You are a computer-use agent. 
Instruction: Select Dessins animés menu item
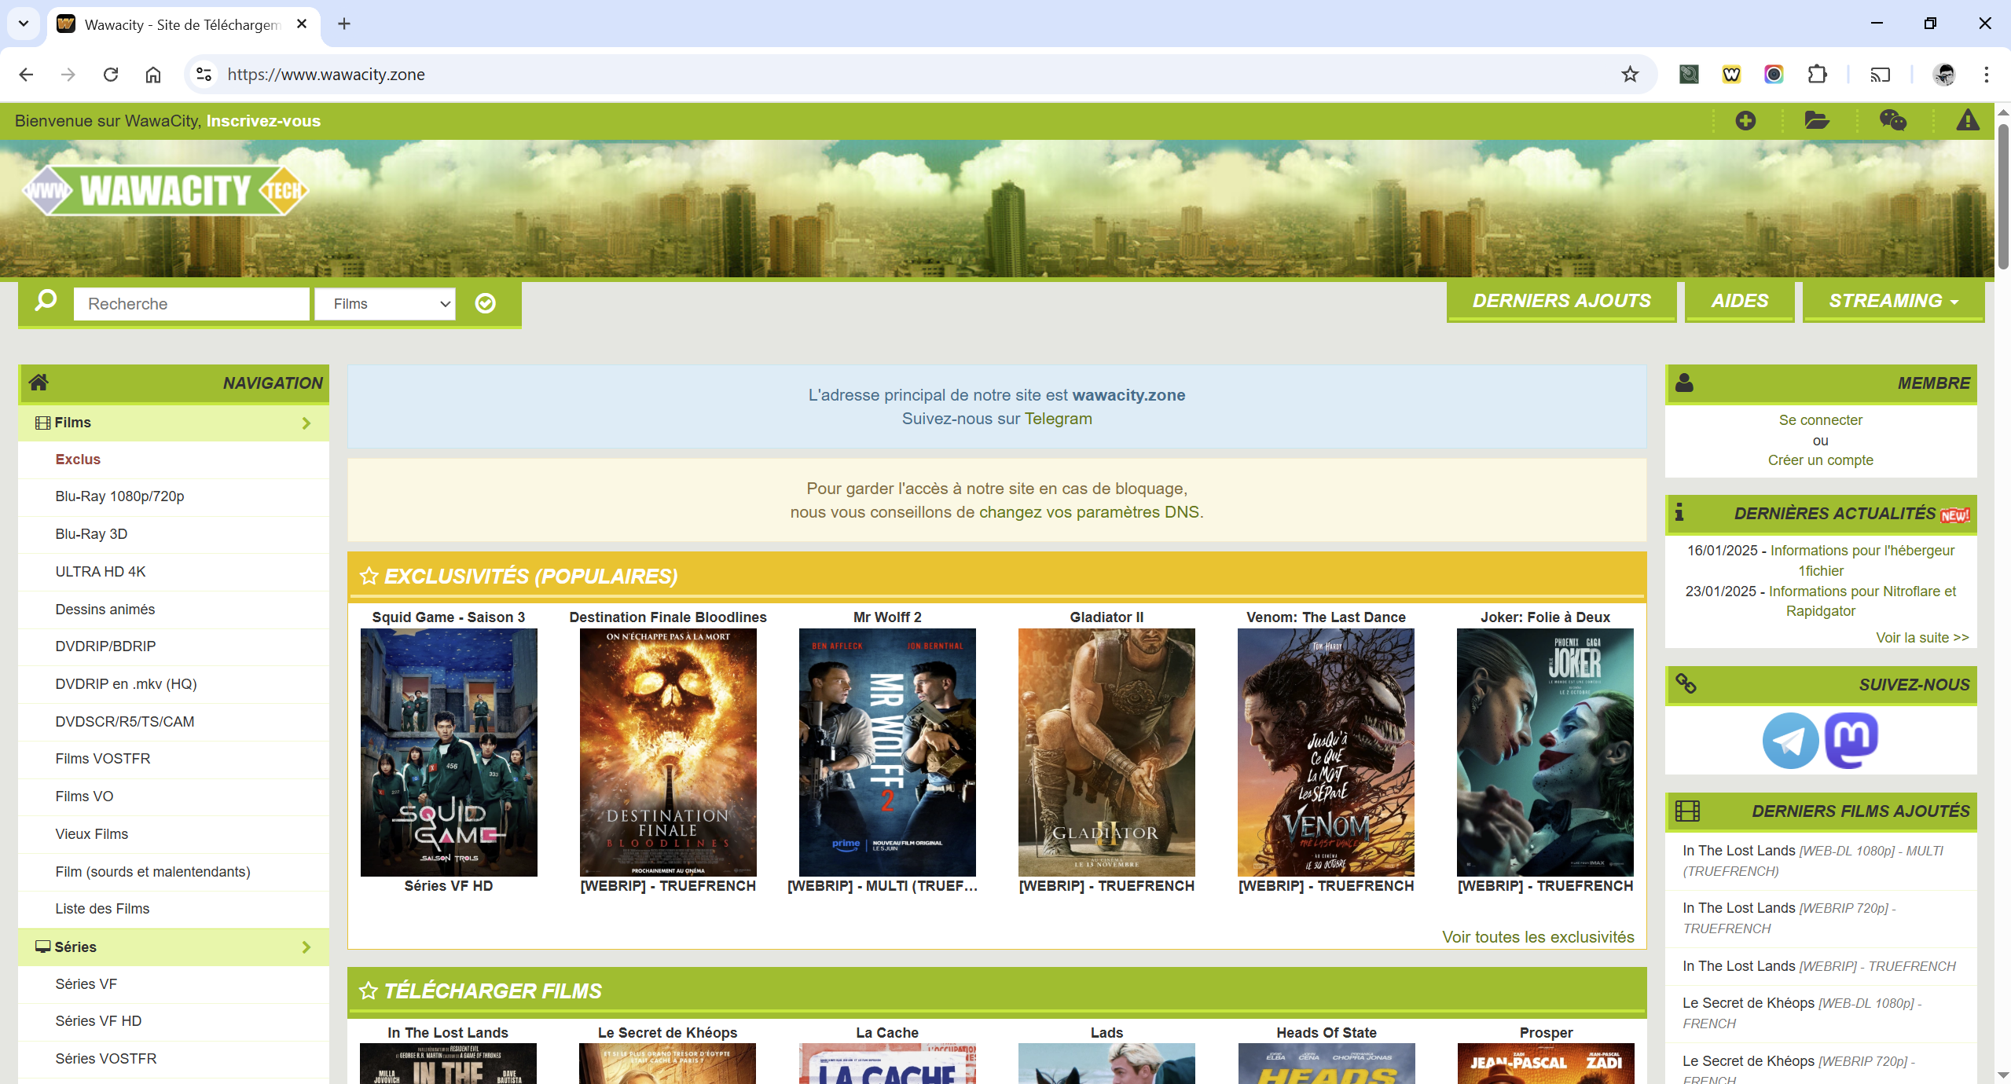[x=105, y=610]
